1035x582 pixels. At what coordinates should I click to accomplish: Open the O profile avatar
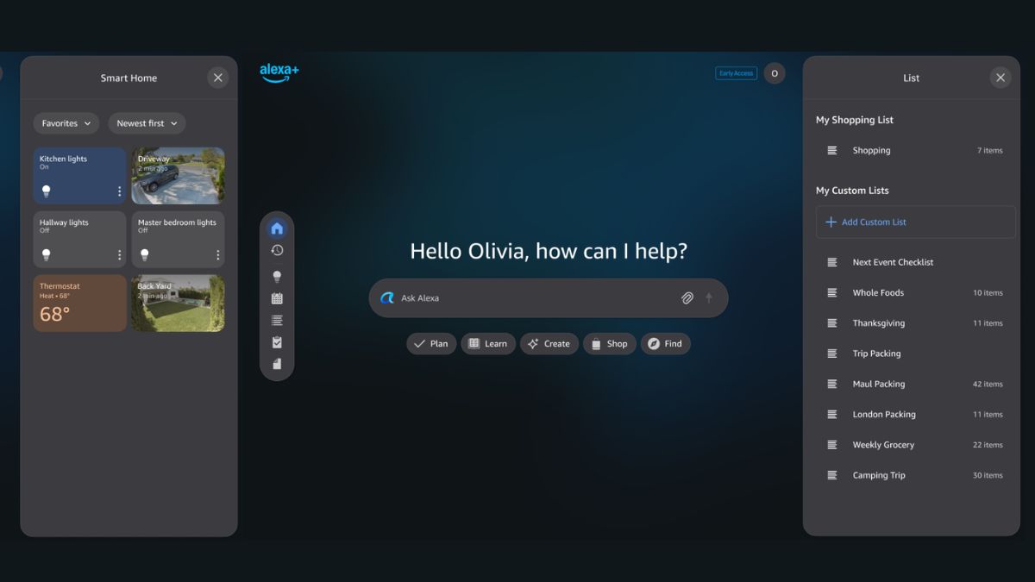click(x=775, y=73)
